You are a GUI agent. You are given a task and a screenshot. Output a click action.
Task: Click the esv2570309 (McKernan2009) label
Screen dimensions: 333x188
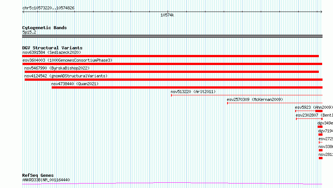(255, 99)
